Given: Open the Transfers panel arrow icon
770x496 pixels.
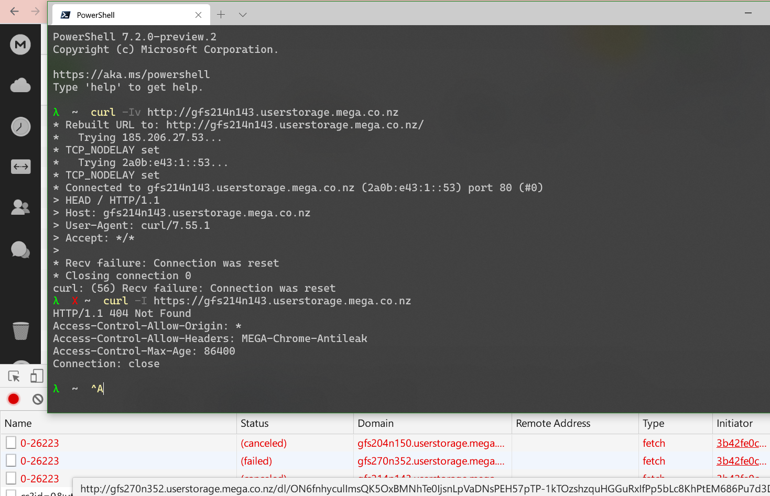Looking at the screenshot, I should point(20,167).
